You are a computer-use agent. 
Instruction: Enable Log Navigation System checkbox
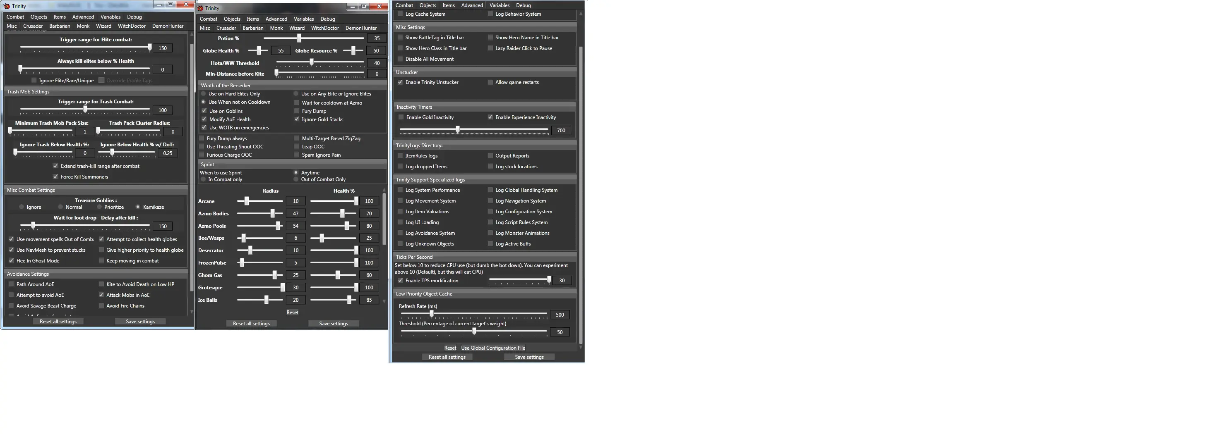[x=490, y=201]
